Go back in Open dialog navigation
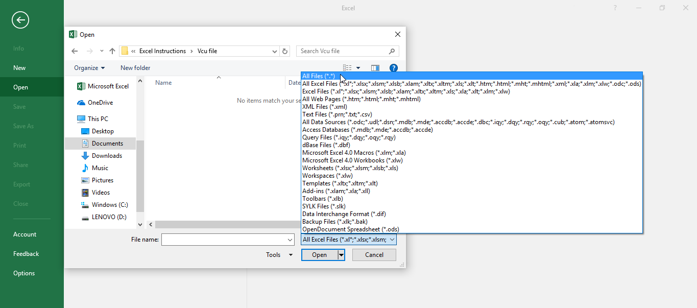697x308 pixels. [75, 51]
